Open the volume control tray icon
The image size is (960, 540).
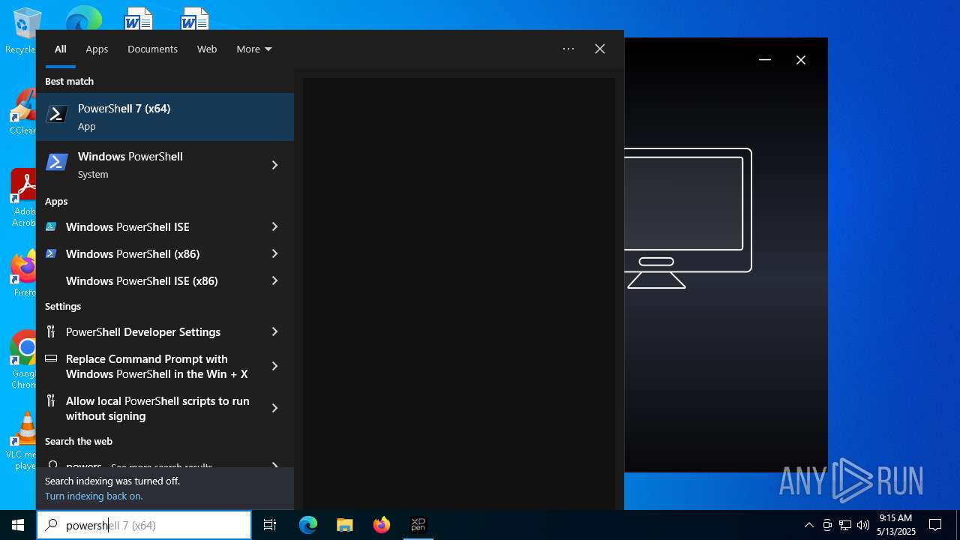tap(863, 525)
